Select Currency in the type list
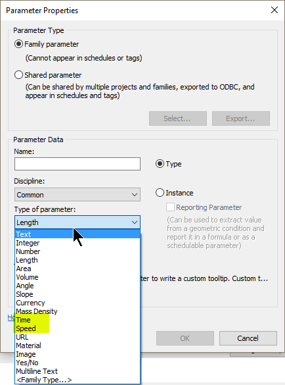Image resolution: width=285 pixels, height=385 pixels. click(77, 303)
